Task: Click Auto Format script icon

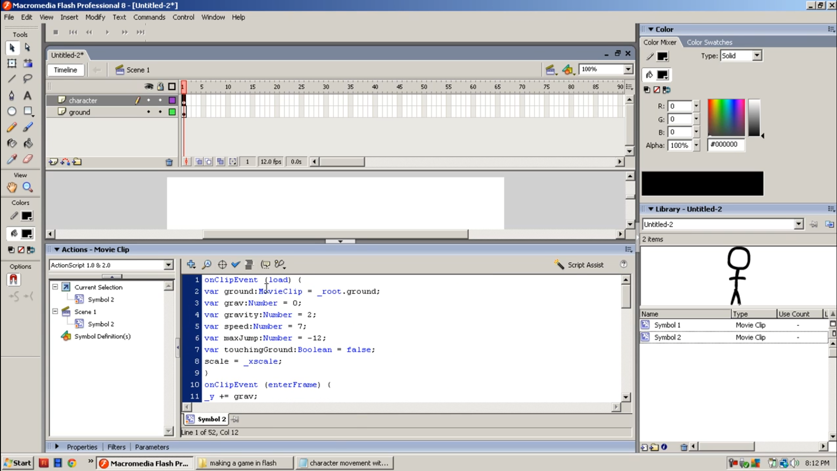Action: 249,264
